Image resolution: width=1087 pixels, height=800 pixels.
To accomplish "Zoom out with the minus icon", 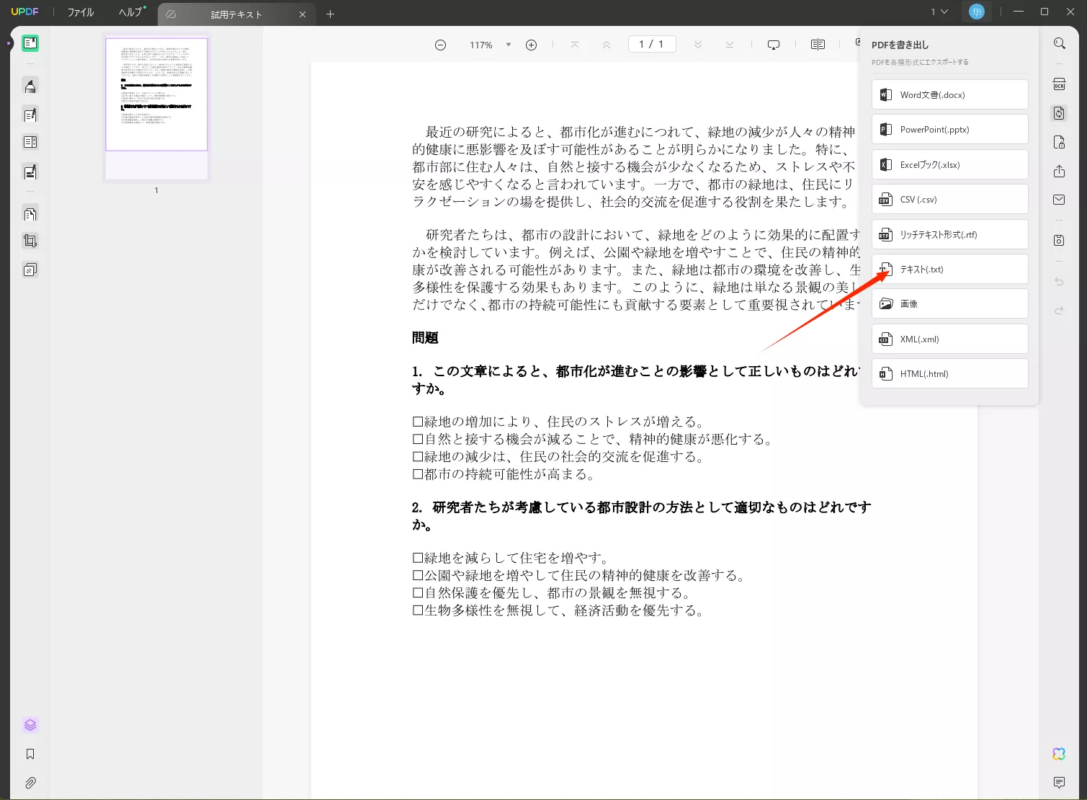I will tap(440, 45).
